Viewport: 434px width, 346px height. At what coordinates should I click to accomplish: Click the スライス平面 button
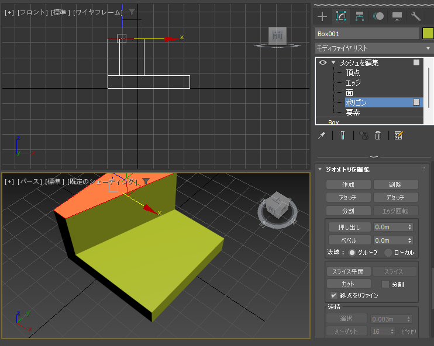[x=348, y=272]
